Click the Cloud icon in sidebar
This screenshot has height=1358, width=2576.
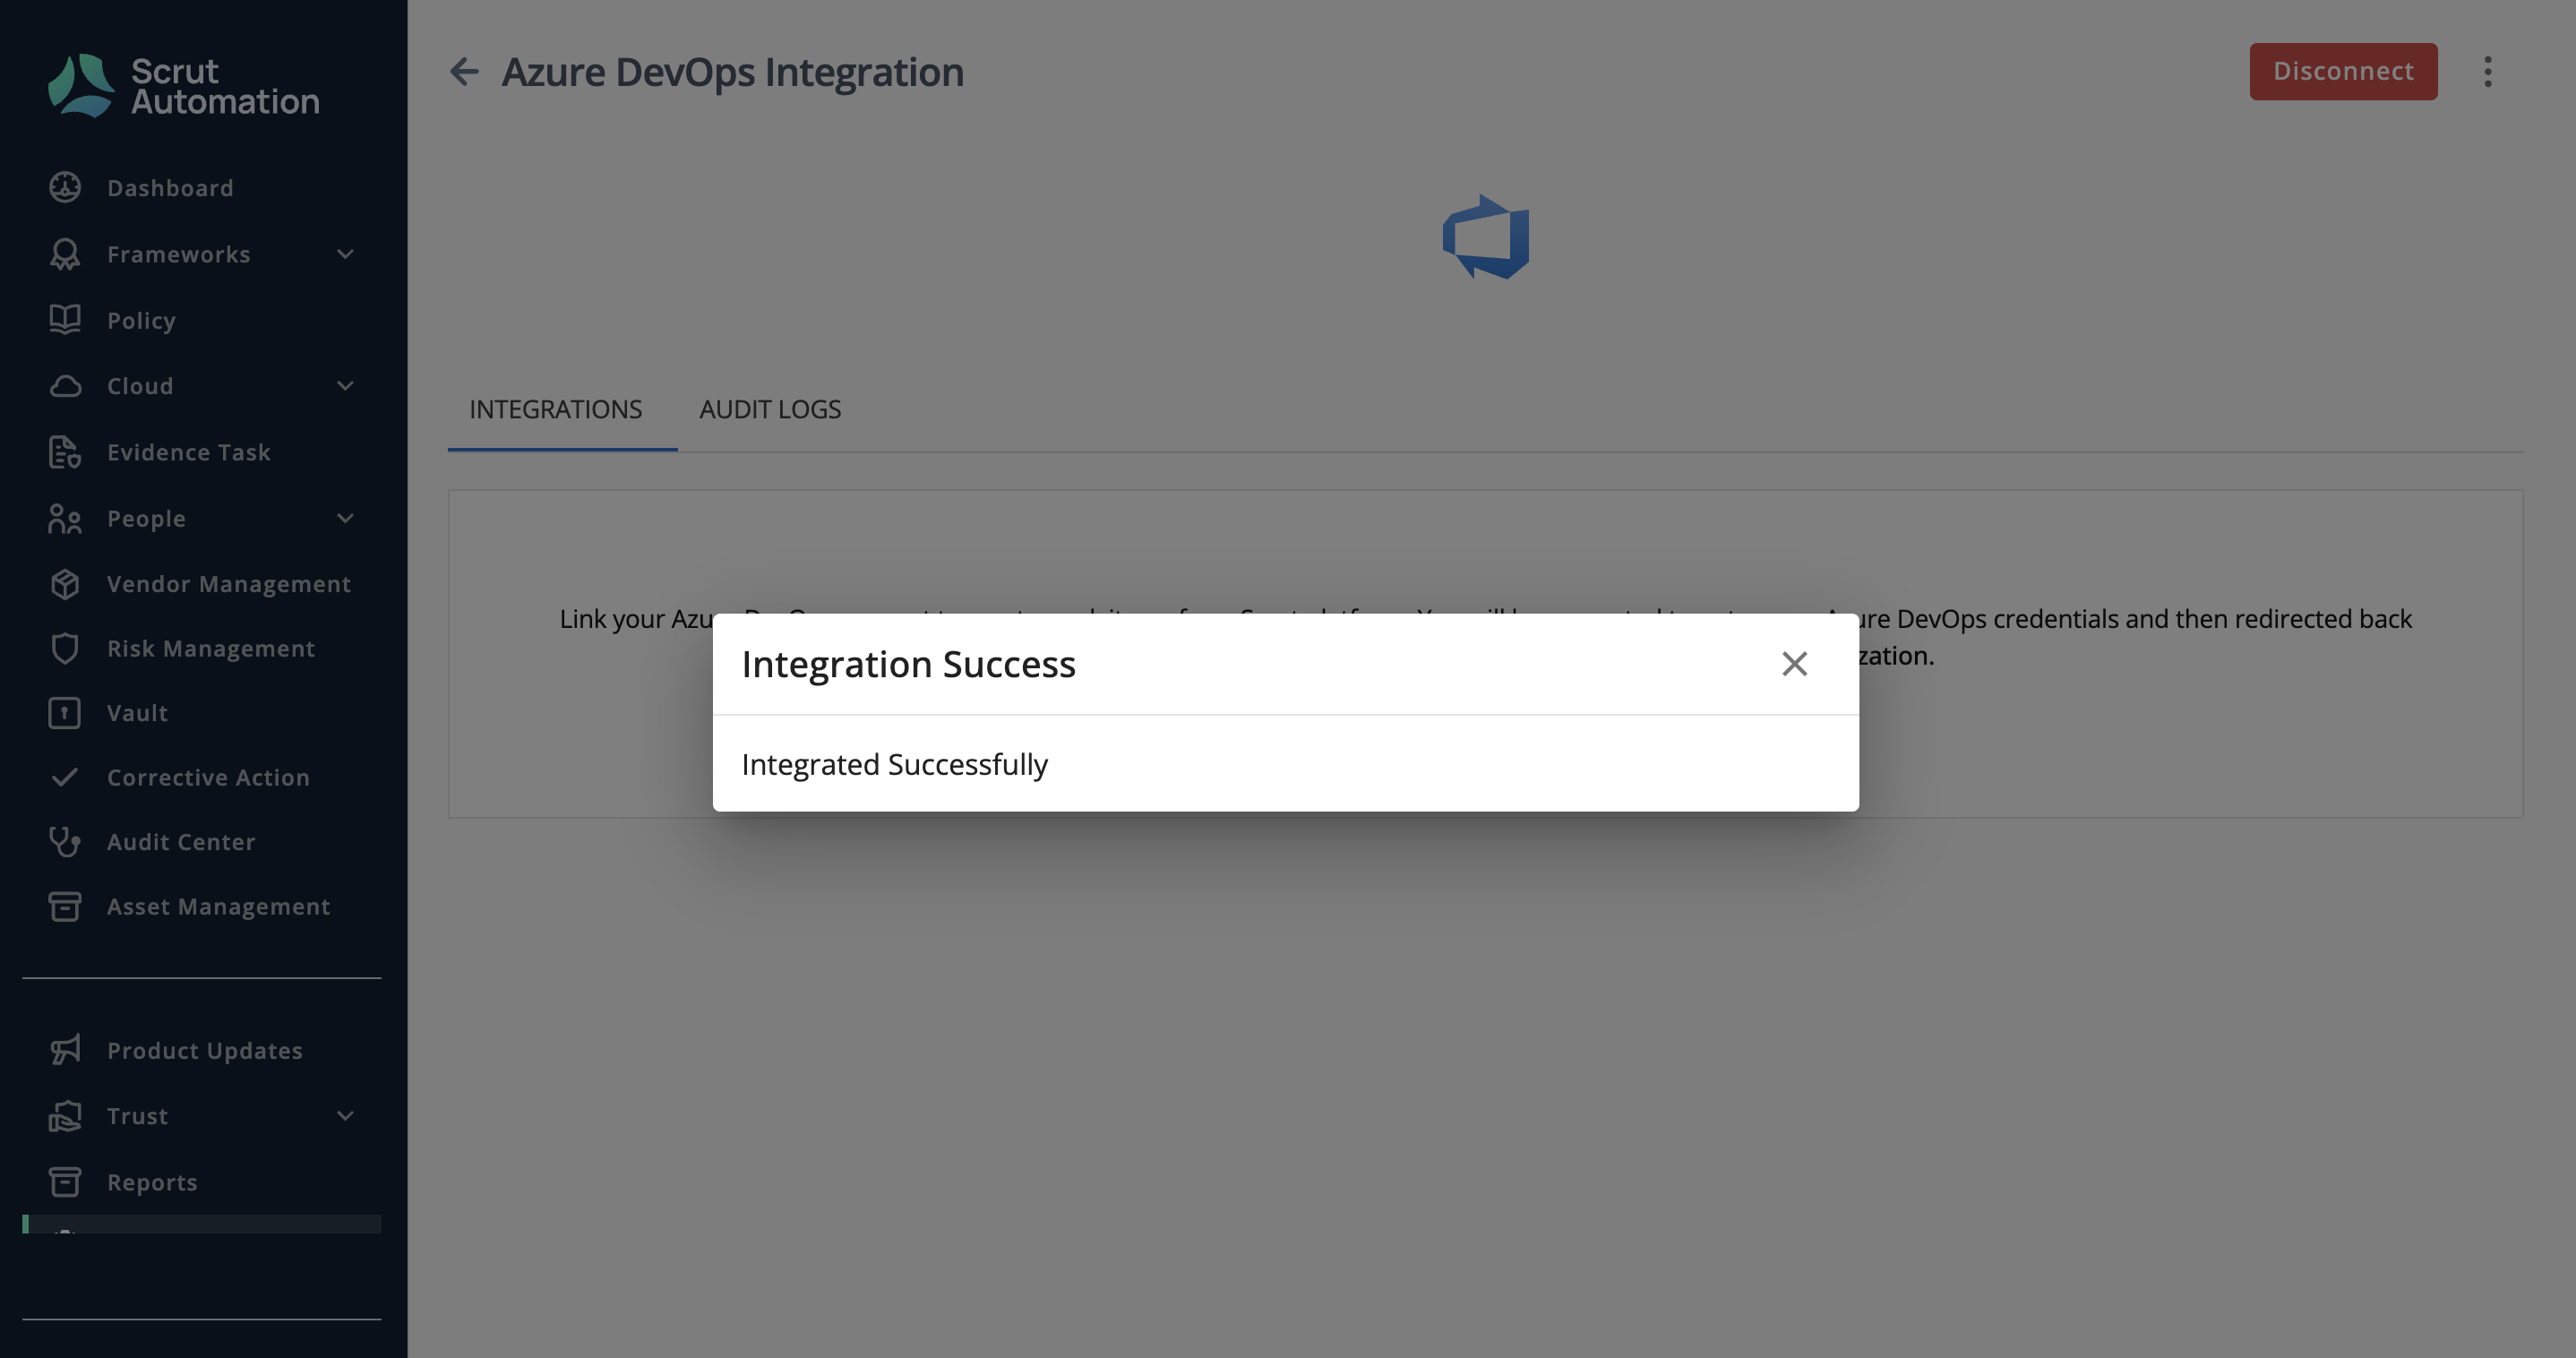click(x=65, y=386)
